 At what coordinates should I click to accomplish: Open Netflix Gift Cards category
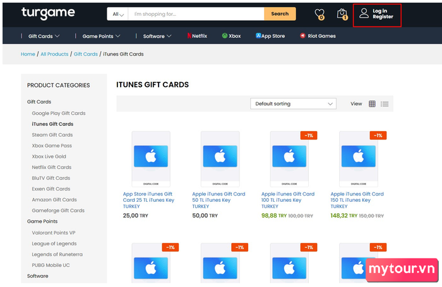point(52,167)
